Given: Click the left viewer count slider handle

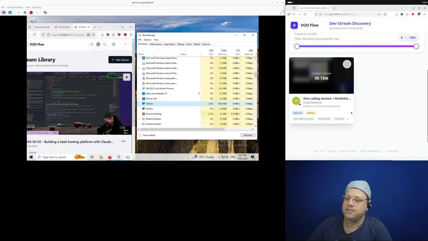Looking at the screenshot, I should [x=297, y=47].
